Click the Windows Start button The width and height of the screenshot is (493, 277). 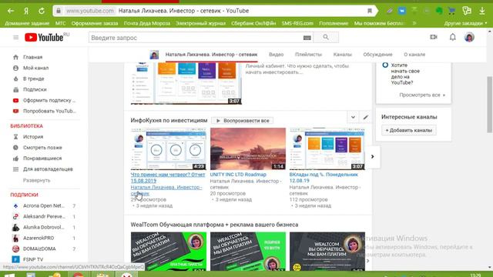pos(9,275)
